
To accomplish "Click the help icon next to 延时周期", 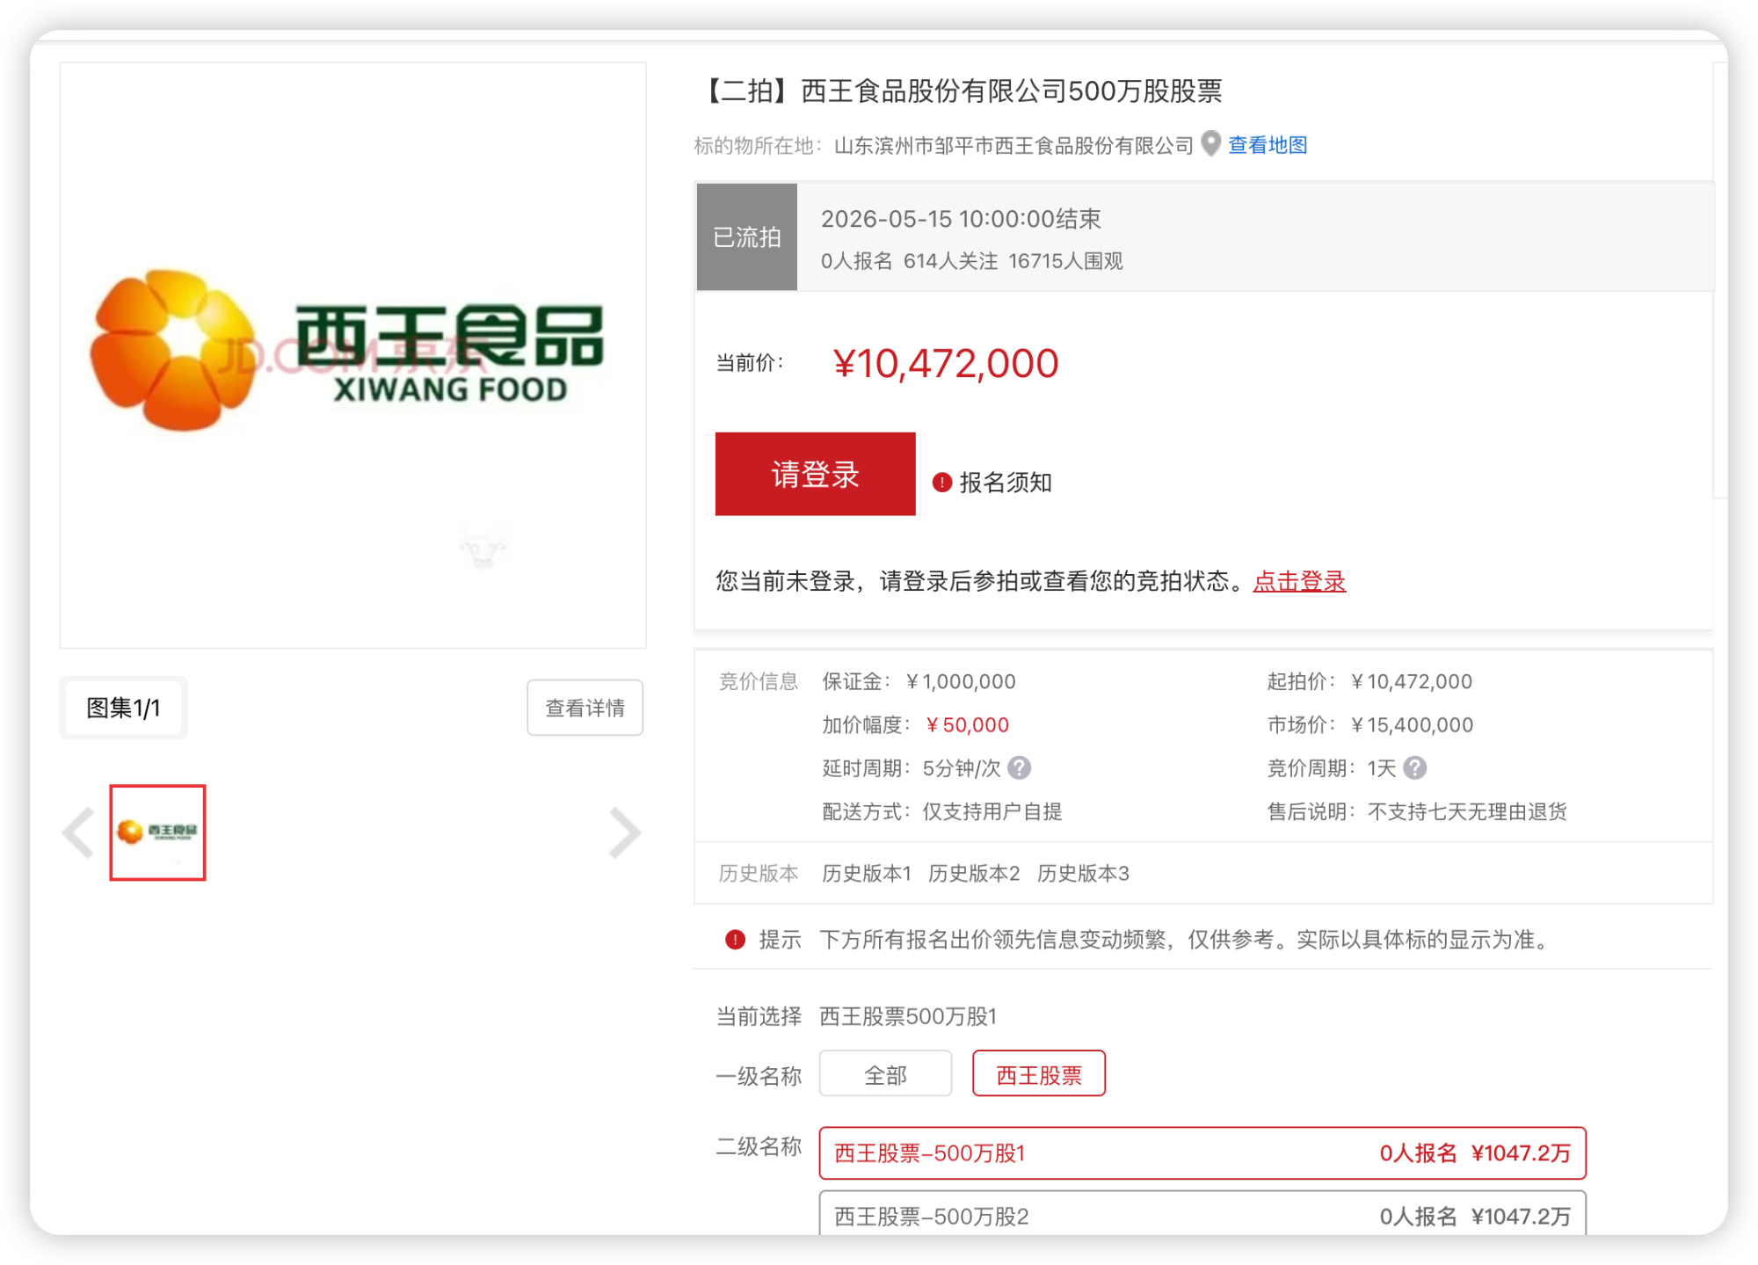I will coord(1019,768).
